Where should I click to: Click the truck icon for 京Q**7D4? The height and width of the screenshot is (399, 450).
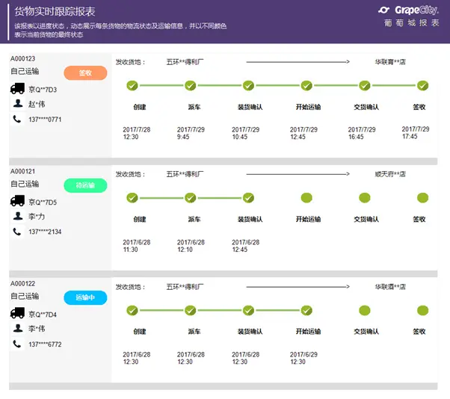click(x=18, y=314)
